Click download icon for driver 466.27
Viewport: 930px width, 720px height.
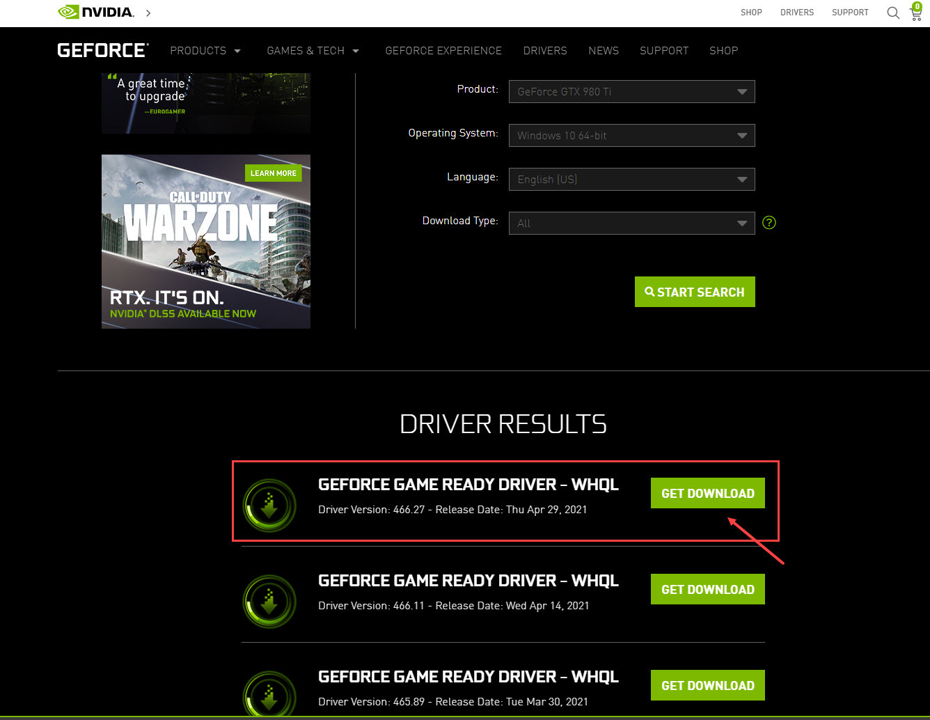pyautogui.click(x=270, y=506)
